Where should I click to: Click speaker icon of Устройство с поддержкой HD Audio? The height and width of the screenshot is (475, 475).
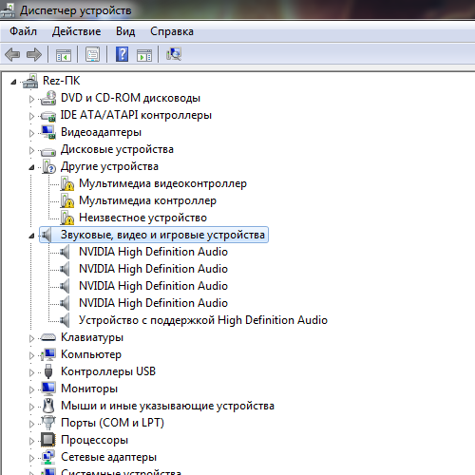click(65, 320)
